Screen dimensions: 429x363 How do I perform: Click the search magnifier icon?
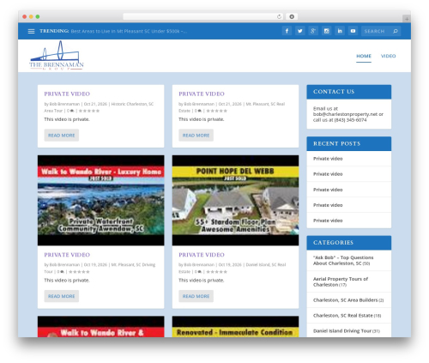(396, 31)
